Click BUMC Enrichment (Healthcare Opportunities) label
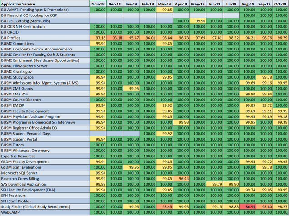This screenshot has width=289, height=216. click(45, 60)
